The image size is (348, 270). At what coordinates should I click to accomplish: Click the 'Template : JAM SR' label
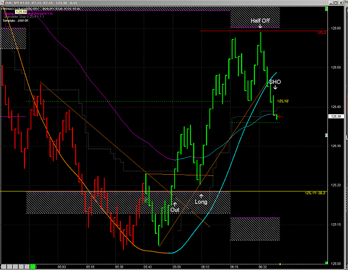[16, 21]
